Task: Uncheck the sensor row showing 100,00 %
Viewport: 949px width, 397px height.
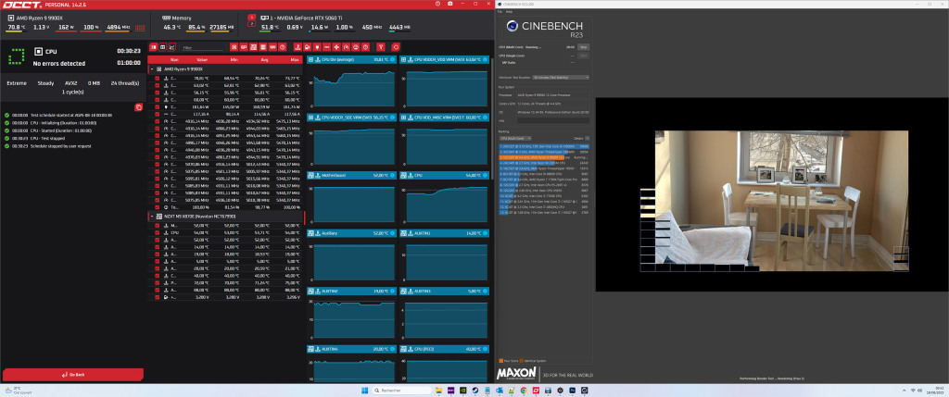Action: [x=158, y=206]
